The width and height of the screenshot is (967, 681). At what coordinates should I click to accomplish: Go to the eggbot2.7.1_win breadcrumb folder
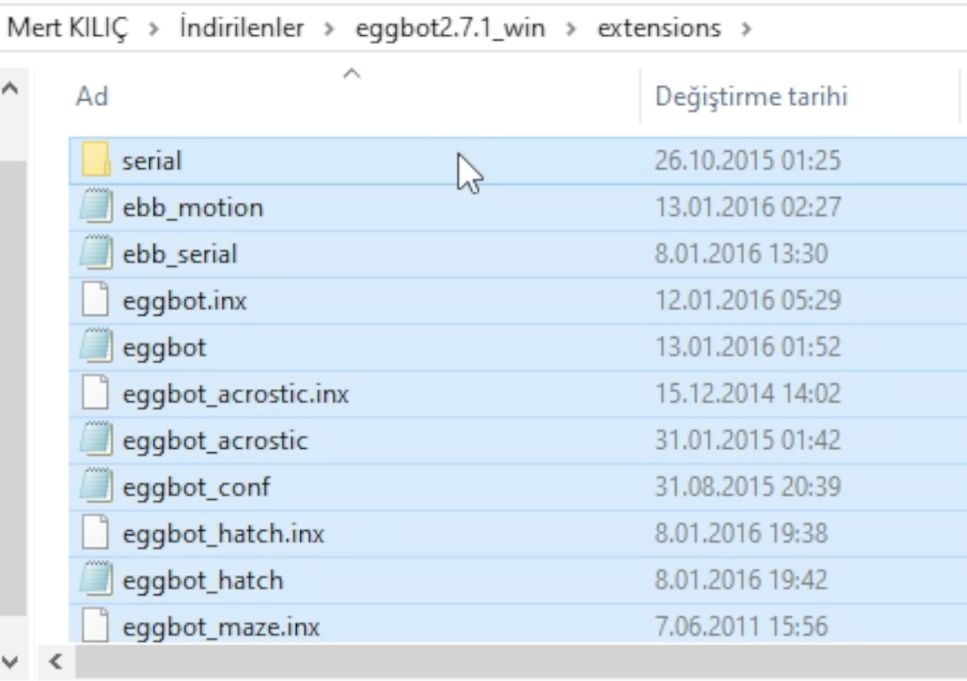pos(450,28)
